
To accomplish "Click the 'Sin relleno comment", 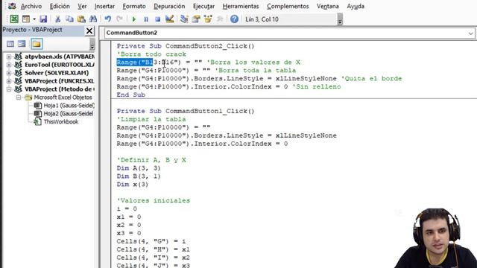I will [x=316, y=86].
